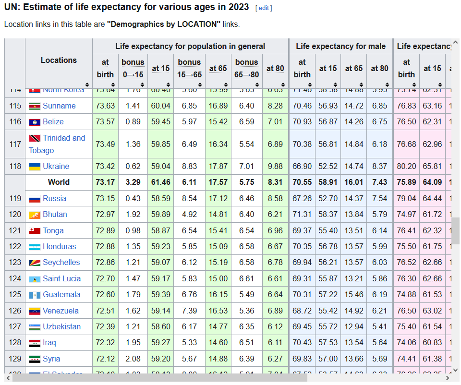This screenshot has height=385, width=461.
Task: Click the Russia flag icon
Action: pos(35,199)
